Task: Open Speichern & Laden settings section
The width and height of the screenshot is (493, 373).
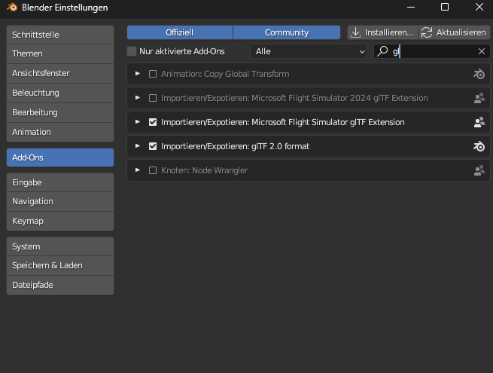Action: click(x=60, y=266)
